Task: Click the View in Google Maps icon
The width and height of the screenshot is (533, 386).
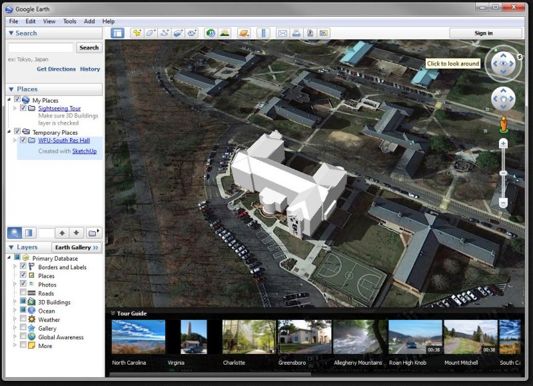Action: click(324, 33)
